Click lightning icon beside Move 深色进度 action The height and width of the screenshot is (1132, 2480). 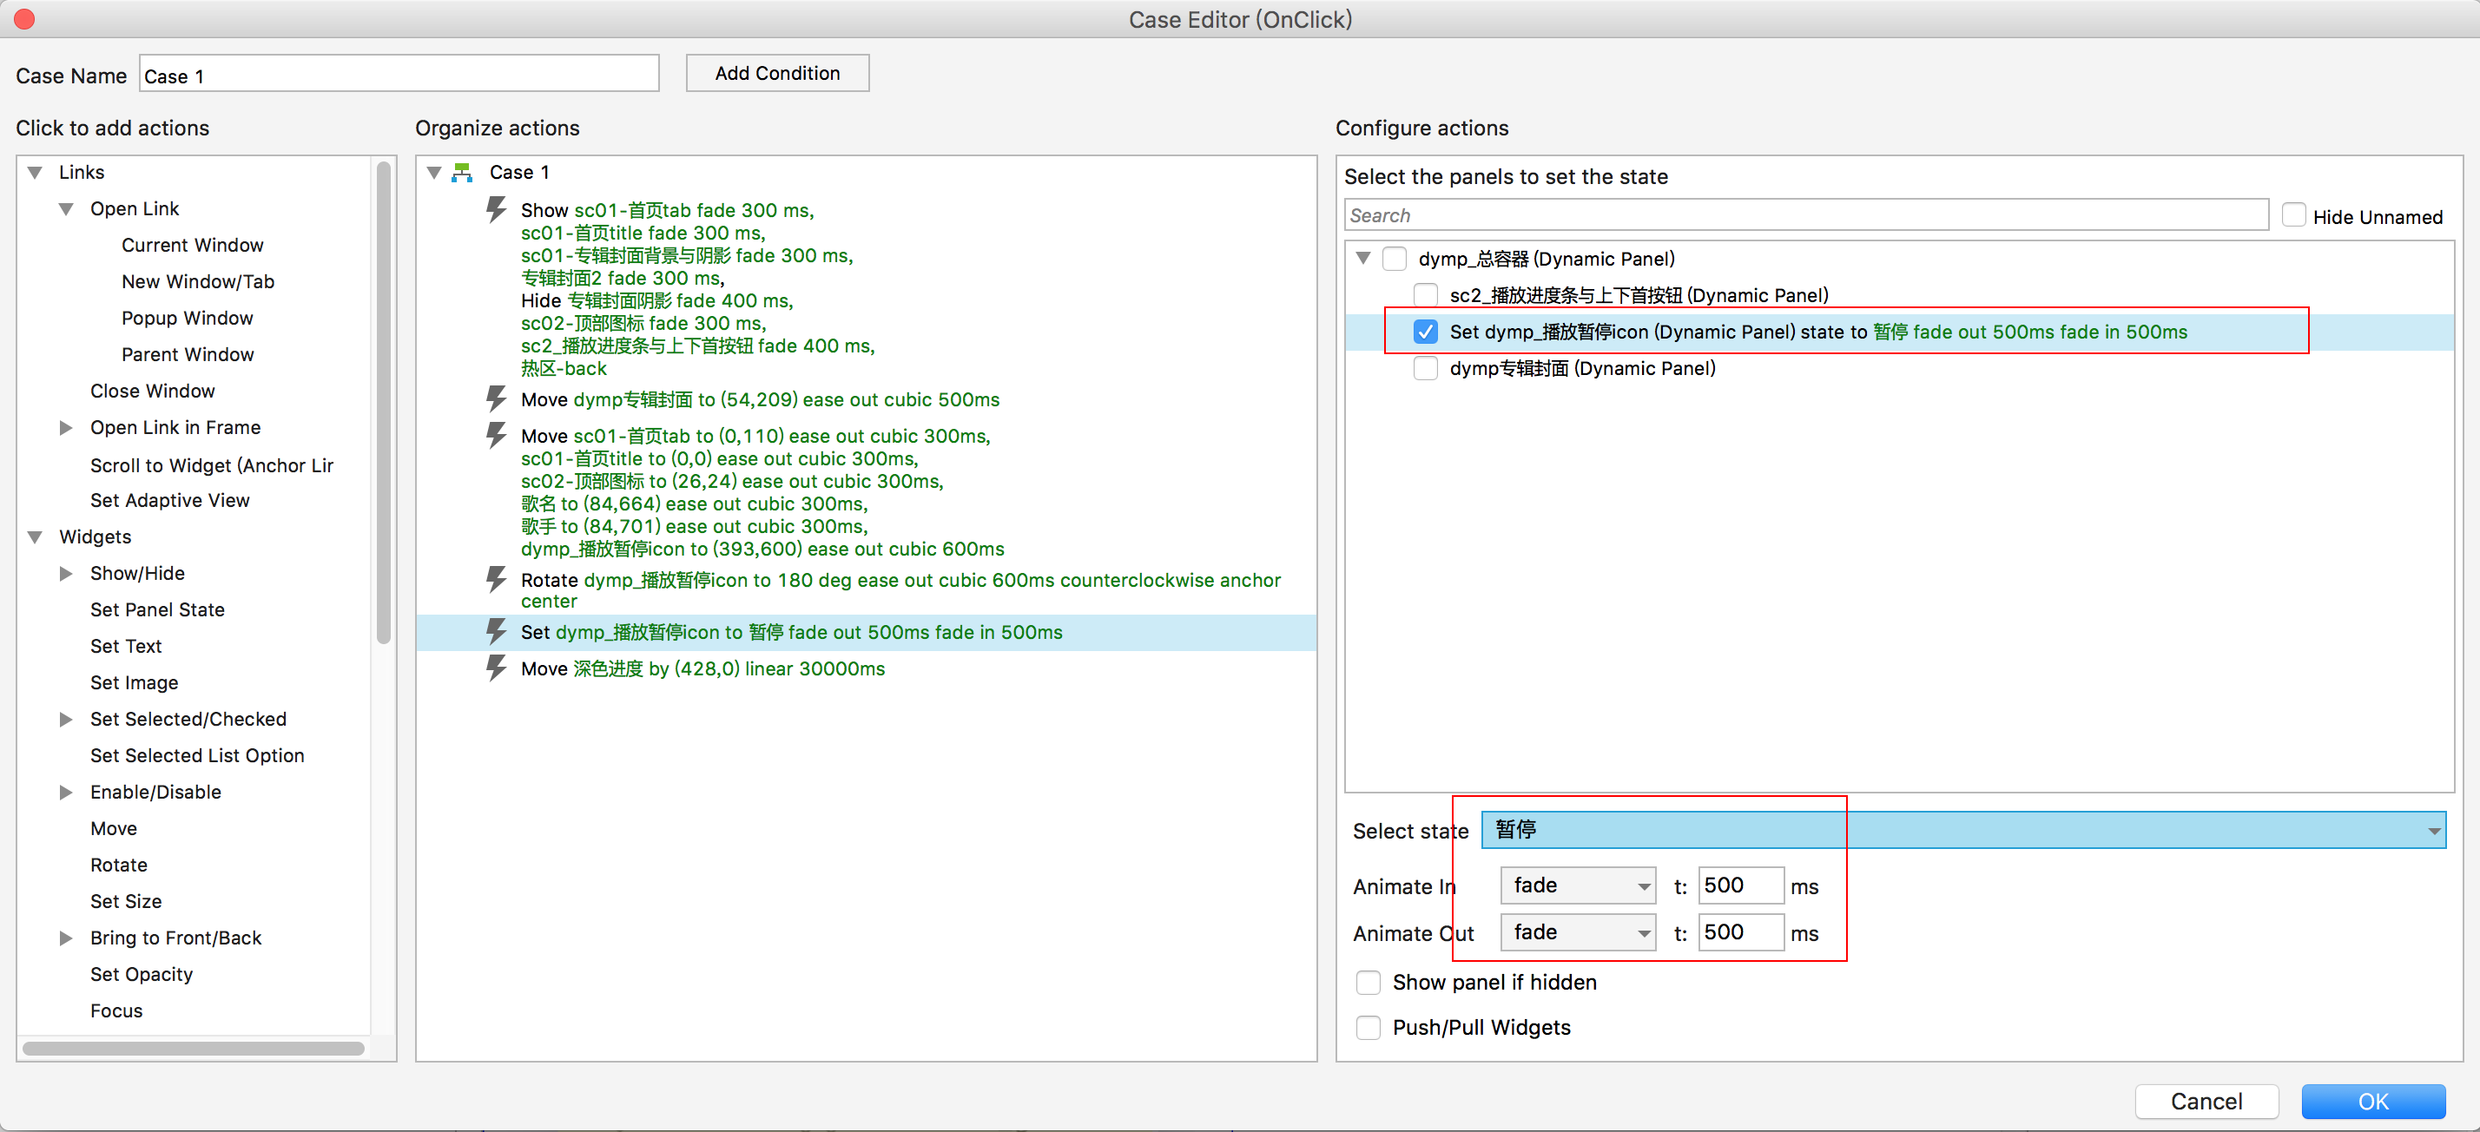[x=496, y=668]
